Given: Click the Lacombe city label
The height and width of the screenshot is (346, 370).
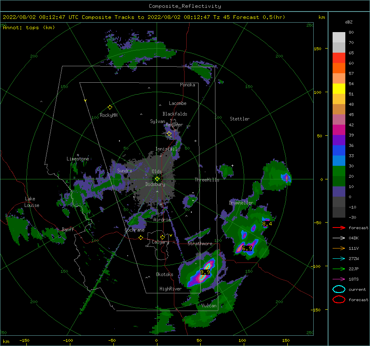Looking at the screenshot, I should [178, 103].
